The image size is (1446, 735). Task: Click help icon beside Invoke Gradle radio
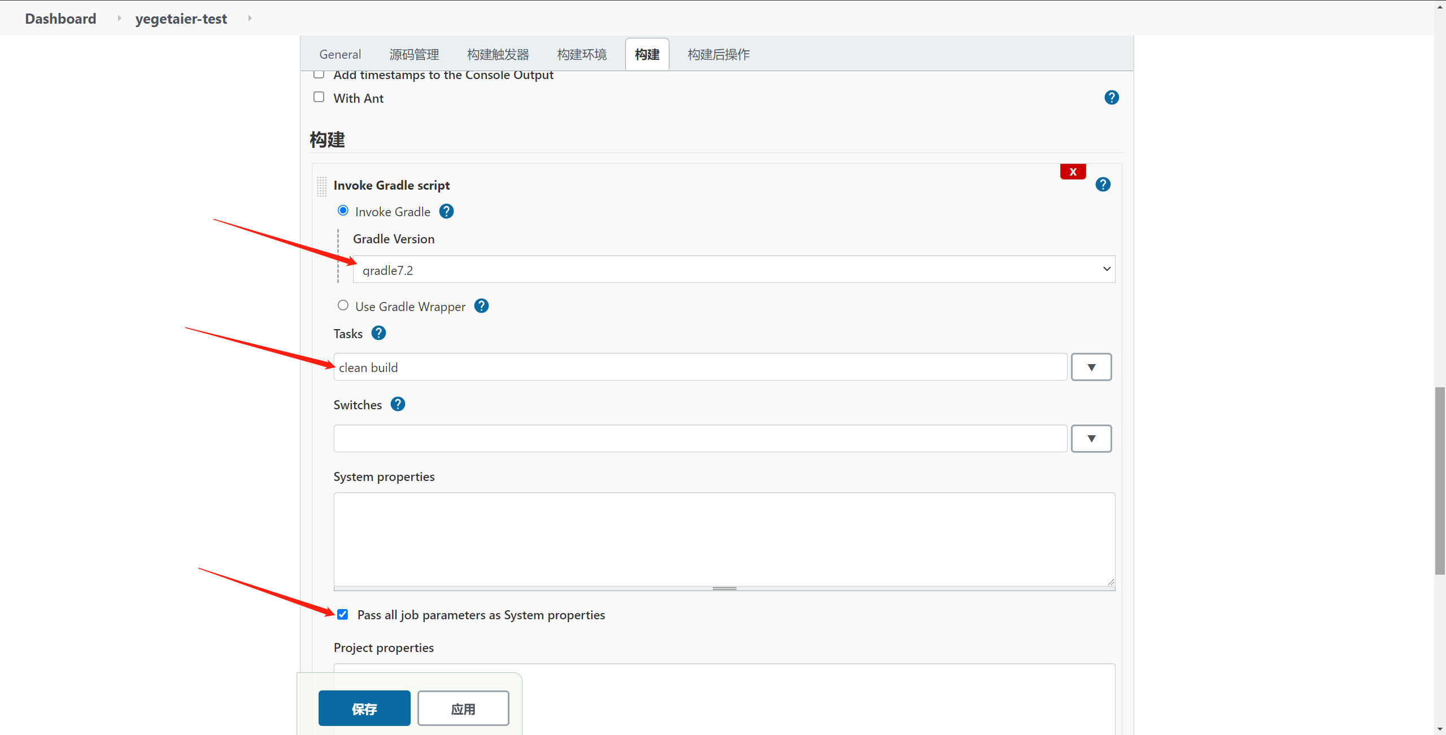pyautogui.click(x=446, y=212)
